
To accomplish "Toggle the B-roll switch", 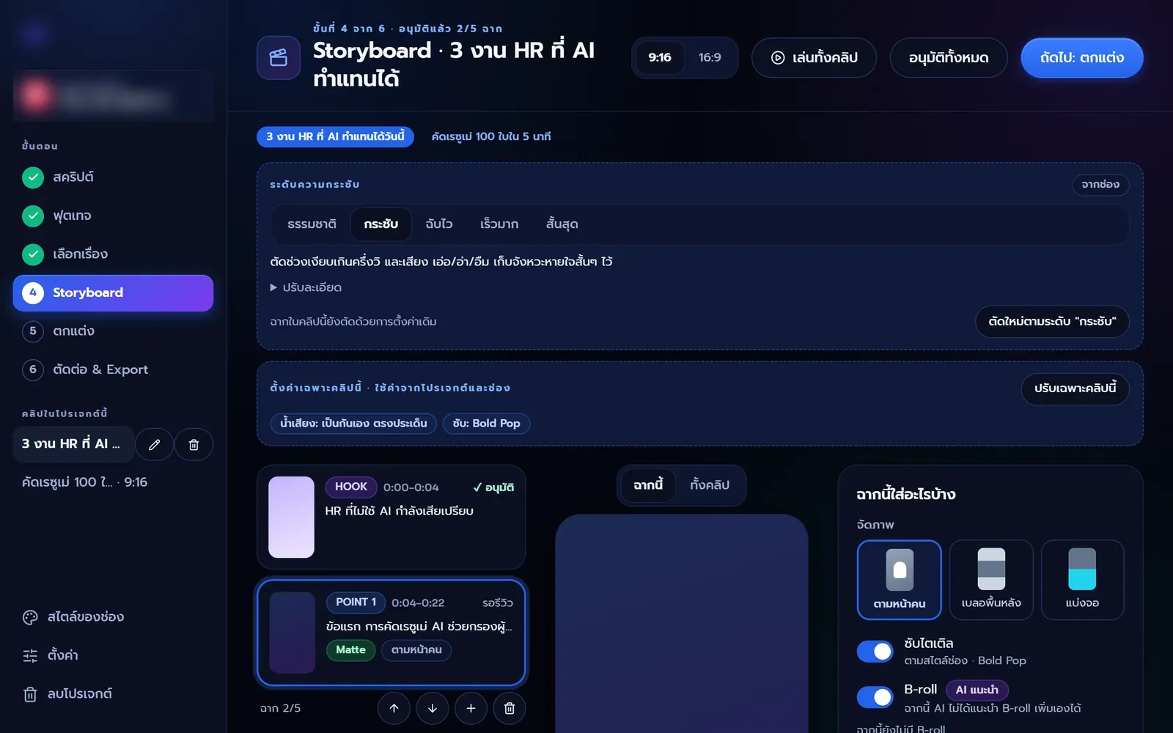I will pyautogui.click(x=875, y=697).
